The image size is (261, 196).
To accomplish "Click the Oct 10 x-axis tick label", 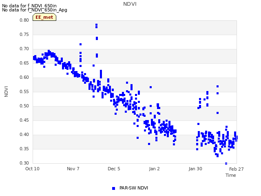I will point(32,169).
